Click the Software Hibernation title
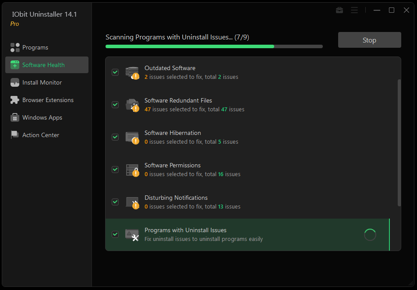 (x=173, y=133)
